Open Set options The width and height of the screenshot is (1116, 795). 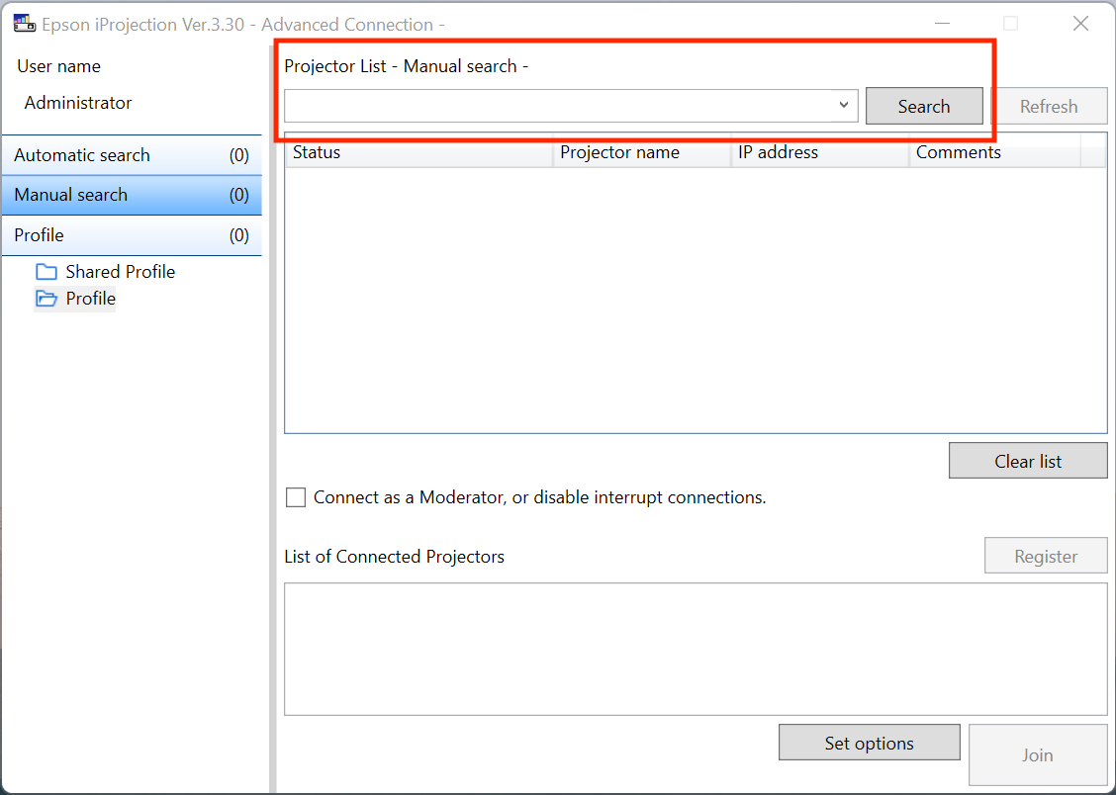[869, 743]
